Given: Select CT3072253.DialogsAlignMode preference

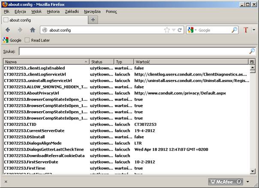Looking at the screenshot, I should click(126, 143).
